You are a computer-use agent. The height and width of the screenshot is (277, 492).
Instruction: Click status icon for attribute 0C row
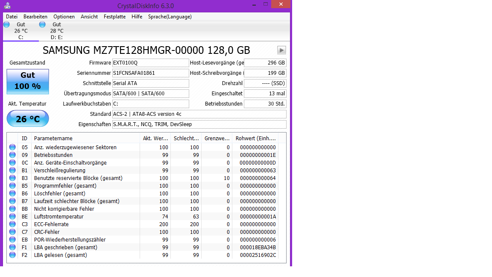(x=12, y=162)
